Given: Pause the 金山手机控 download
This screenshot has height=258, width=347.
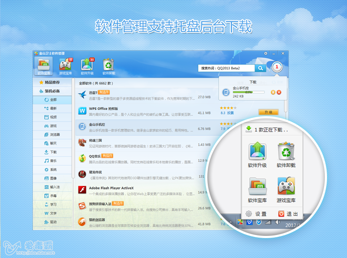Looking at the screenshot, I should pos(273,92).
